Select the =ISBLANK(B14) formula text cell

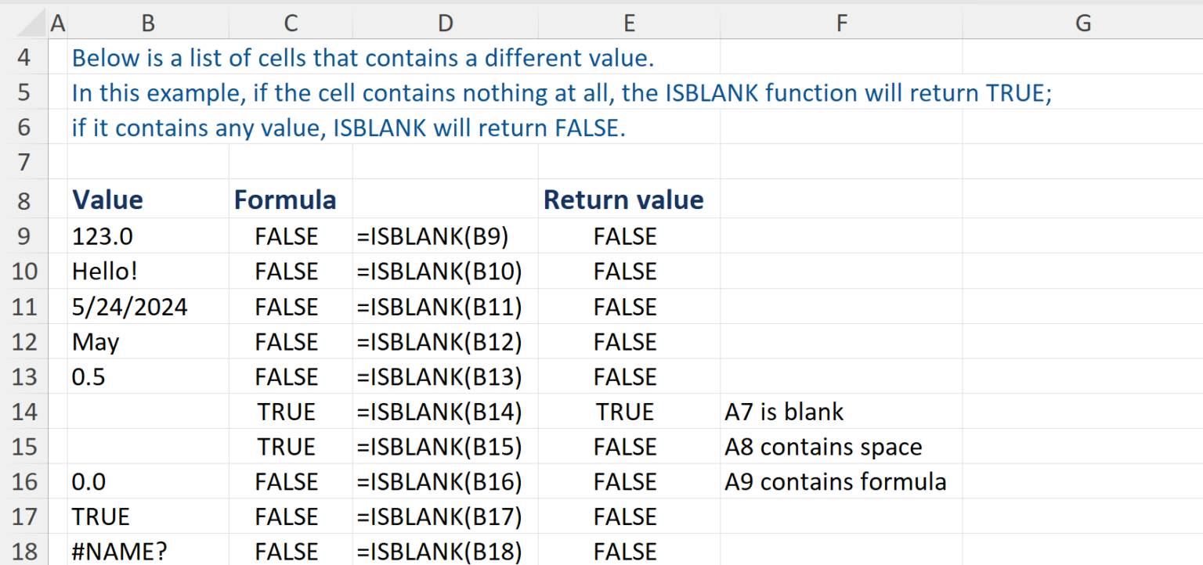pyautogui.click(x=439, y=412)
